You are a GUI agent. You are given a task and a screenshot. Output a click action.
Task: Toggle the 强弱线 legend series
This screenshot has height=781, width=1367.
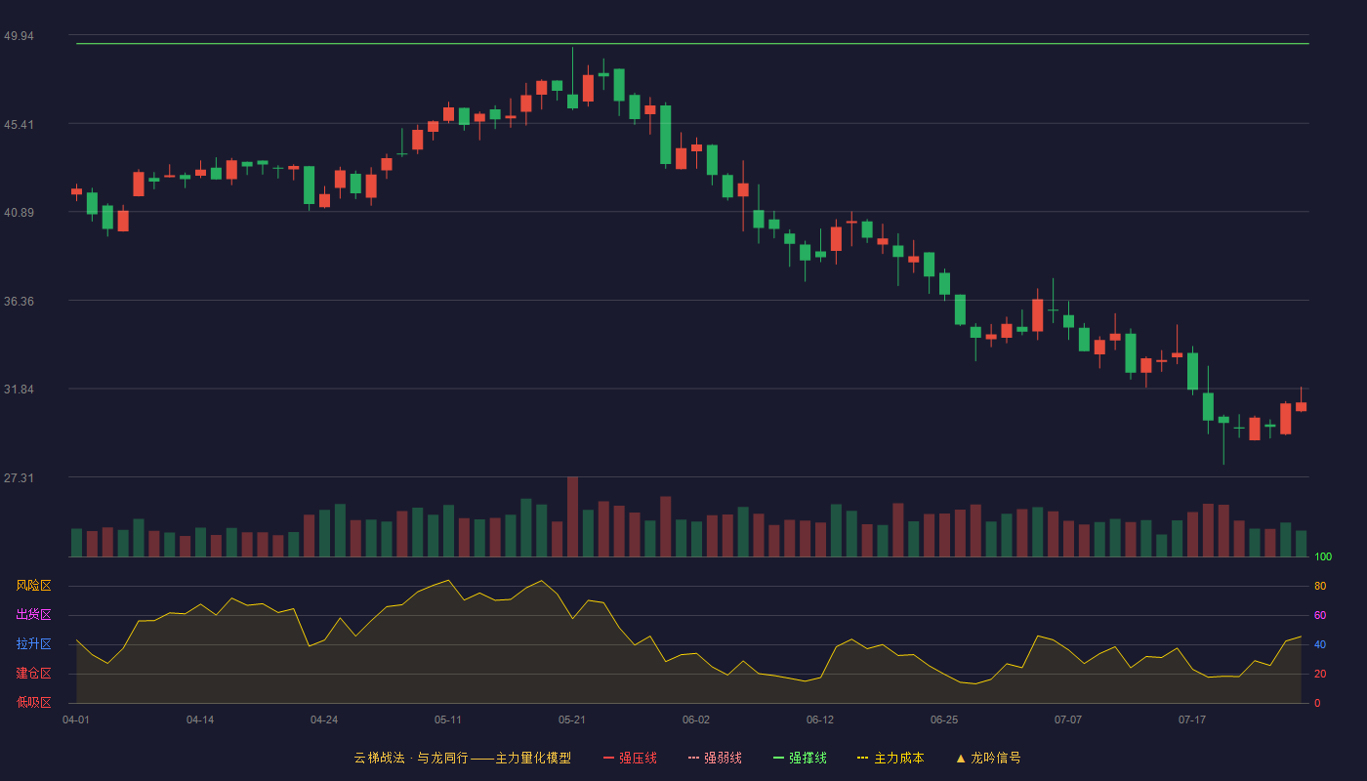pyautogui.click(x=715, y=758)
